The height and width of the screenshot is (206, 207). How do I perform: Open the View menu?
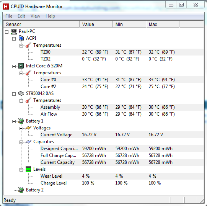tap(35, 16)
